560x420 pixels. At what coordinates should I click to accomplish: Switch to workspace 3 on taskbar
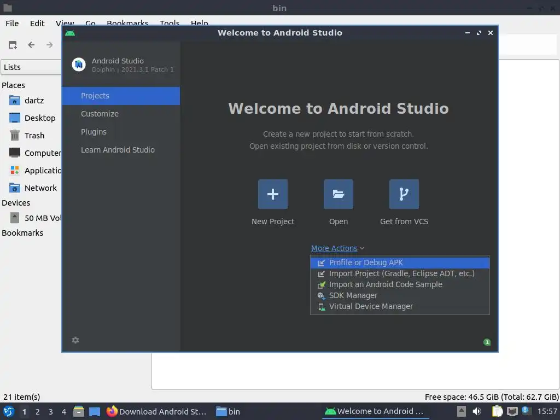(x=51, y=412)
